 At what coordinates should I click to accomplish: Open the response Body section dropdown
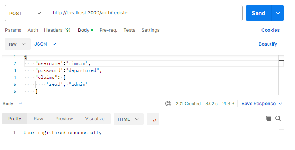pos(12,104)
